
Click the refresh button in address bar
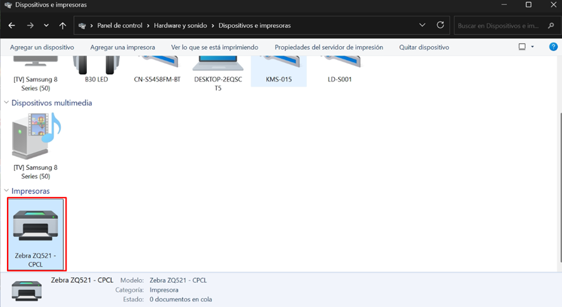tap(440, 25)
